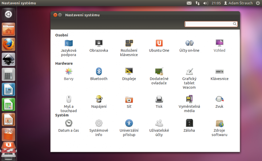Viewport: 262px width, 161px height.
Task: Open the network indicator menu
Action: (198, 3)
